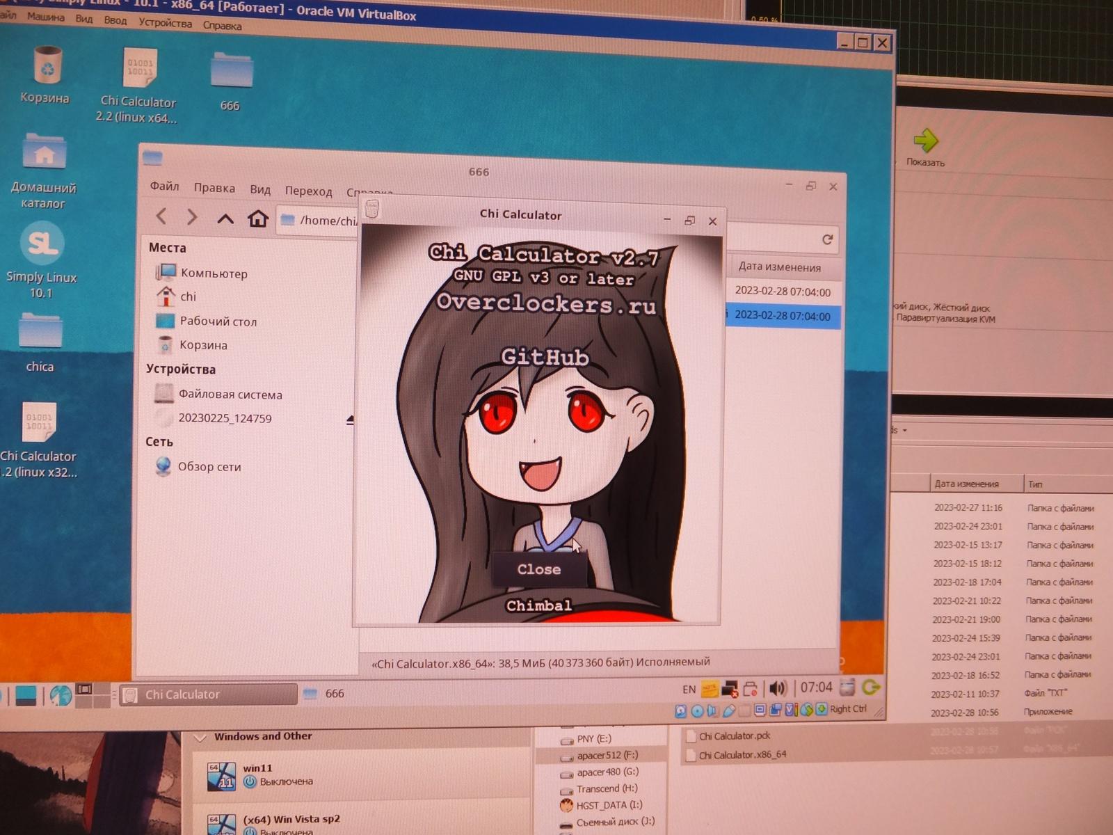Screen dimensions: 1113x835
Task: Open Обзор сети in the sidebar
Action: tap(198, 466)
